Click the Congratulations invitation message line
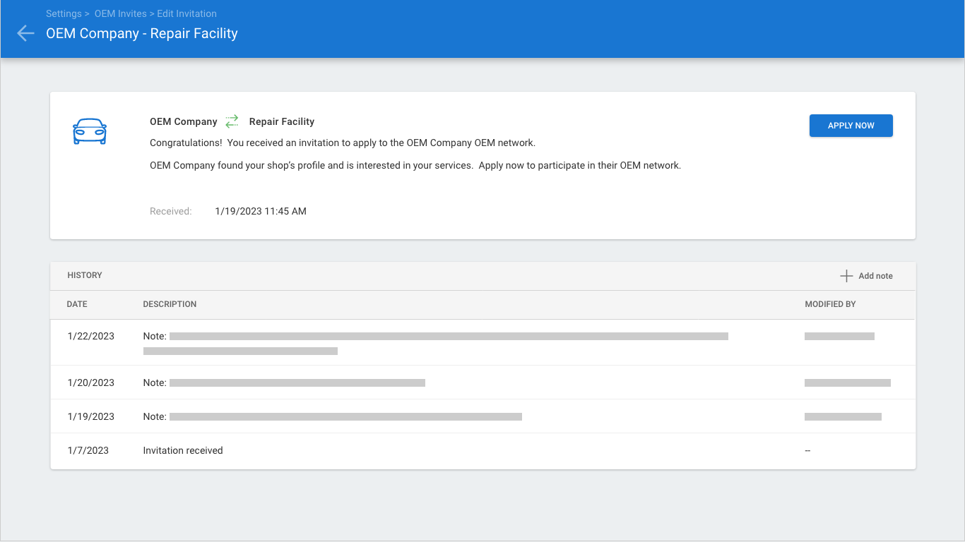 point(343,143)
